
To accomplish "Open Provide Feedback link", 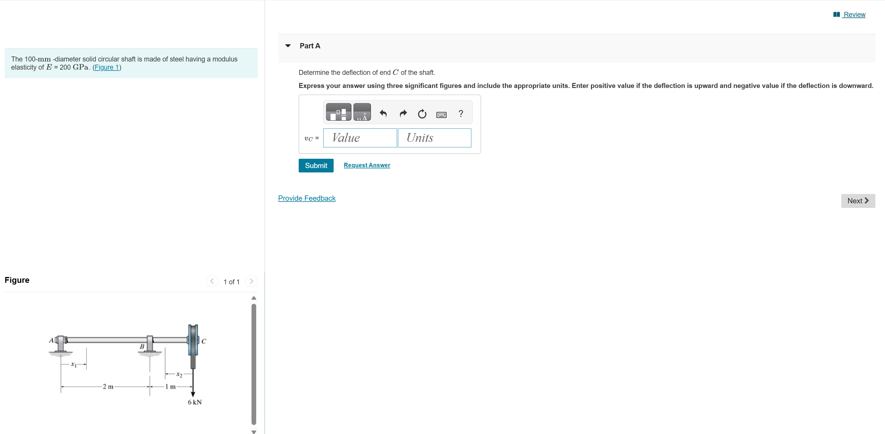I will [x=307, y=198].
